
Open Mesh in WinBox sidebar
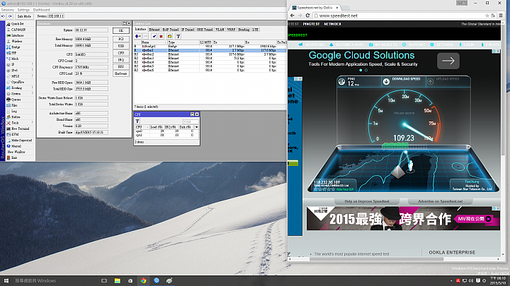pos(15,59)
